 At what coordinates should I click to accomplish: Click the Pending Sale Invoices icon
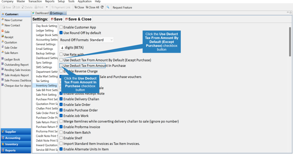pyautogui.click(x=3, y=69)
